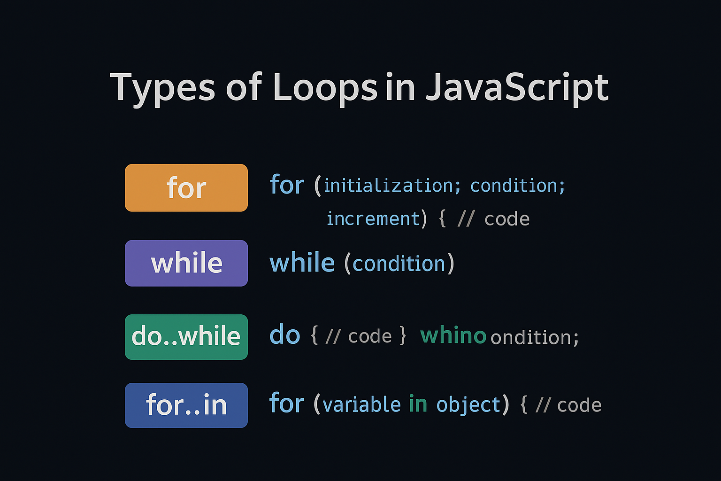Viewport: 721px width, 481px height.
Task: Click the 'Types of Loops in JavaScript' title
Action: (x=359, y=88)
